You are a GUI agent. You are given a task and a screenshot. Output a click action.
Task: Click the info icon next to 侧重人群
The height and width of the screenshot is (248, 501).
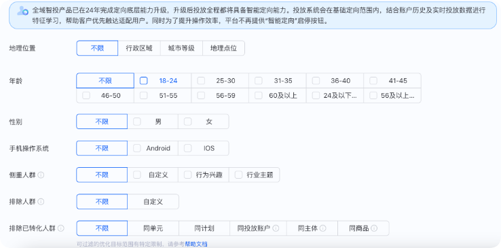pyautogui.click(x=41, y=175)
